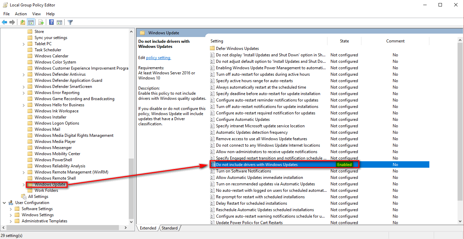Screen dimensions: 464x239
Task: Click the Configure Automatic Updates policy icon
Action: tap(213, 119)
